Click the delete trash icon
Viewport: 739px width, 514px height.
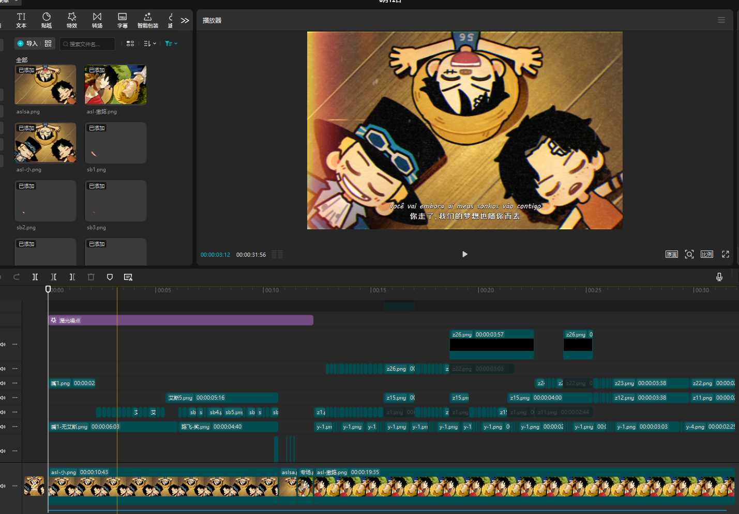pyautogui.click(x=91, y=277)
